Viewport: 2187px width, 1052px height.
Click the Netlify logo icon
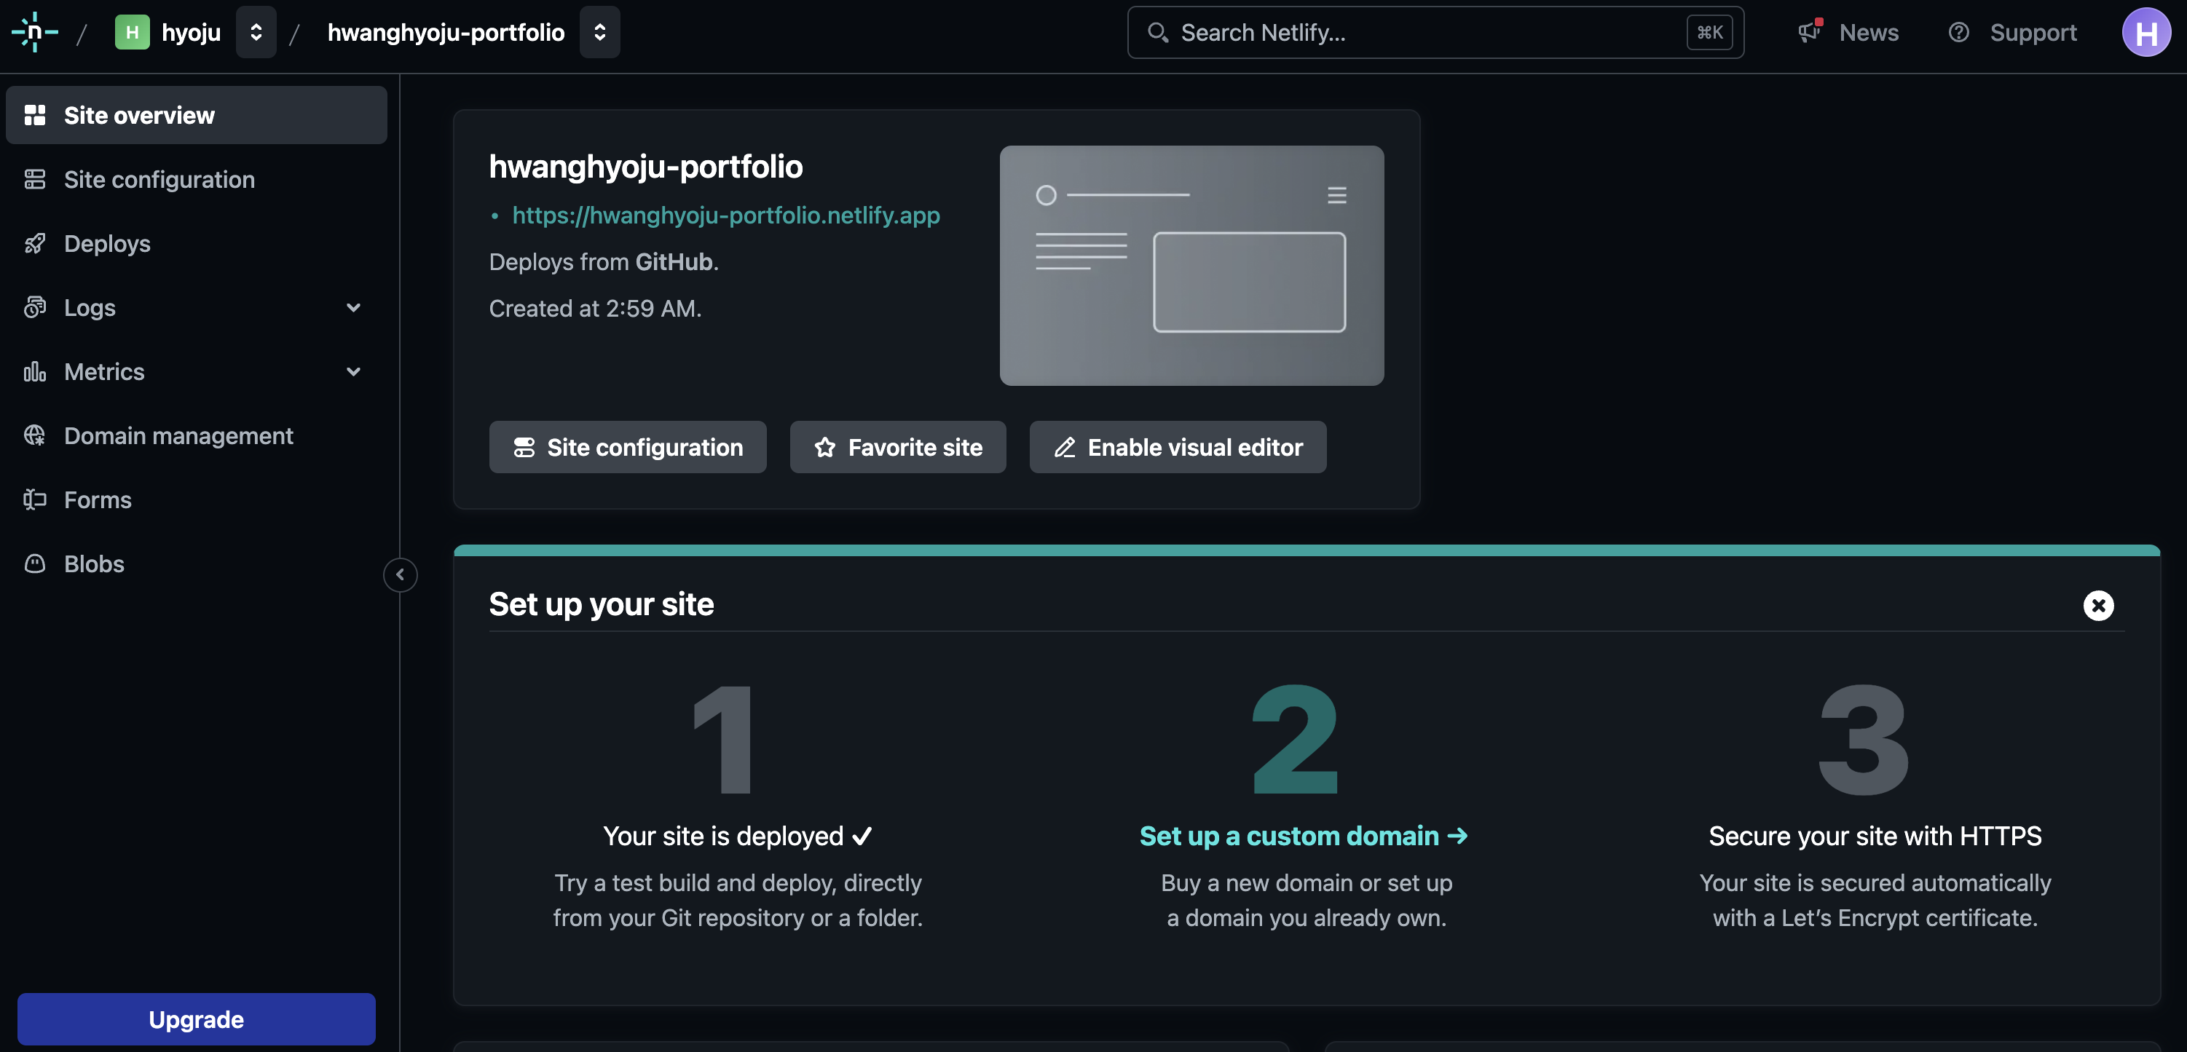34,32
